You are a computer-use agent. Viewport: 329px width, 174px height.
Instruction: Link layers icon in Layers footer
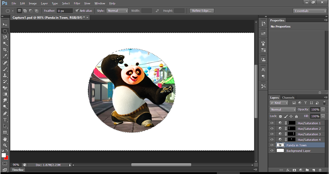coord(282,170)
